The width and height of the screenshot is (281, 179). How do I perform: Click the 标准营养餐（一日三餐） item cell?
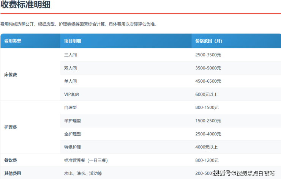[x=86, y=160]
